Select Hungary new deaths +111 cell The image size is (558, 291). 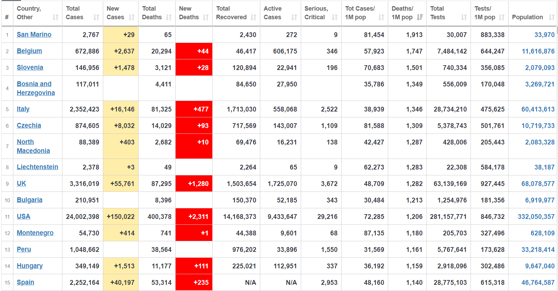pos(194,266)
